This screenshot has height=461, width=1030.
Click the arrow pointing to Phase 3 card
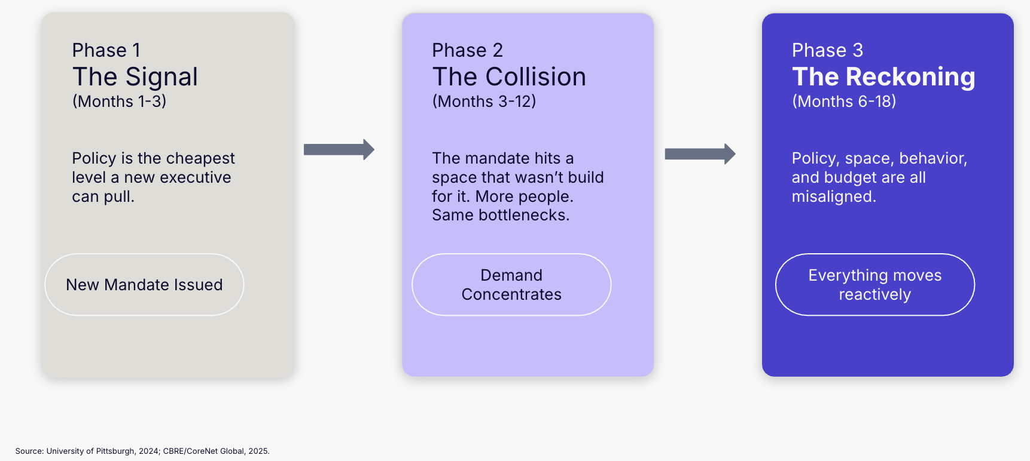700,154
